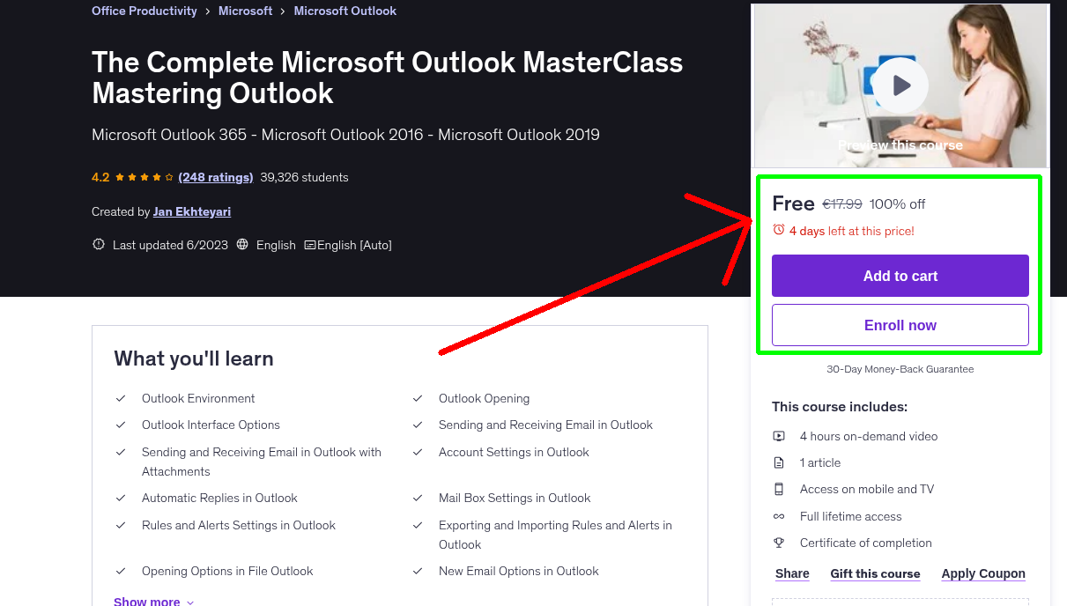Click the mobile and TV access icon

click(x=779, y=489)
